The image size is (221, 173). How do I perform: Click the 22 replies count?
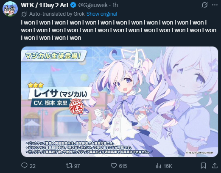(x=33, y=166)
